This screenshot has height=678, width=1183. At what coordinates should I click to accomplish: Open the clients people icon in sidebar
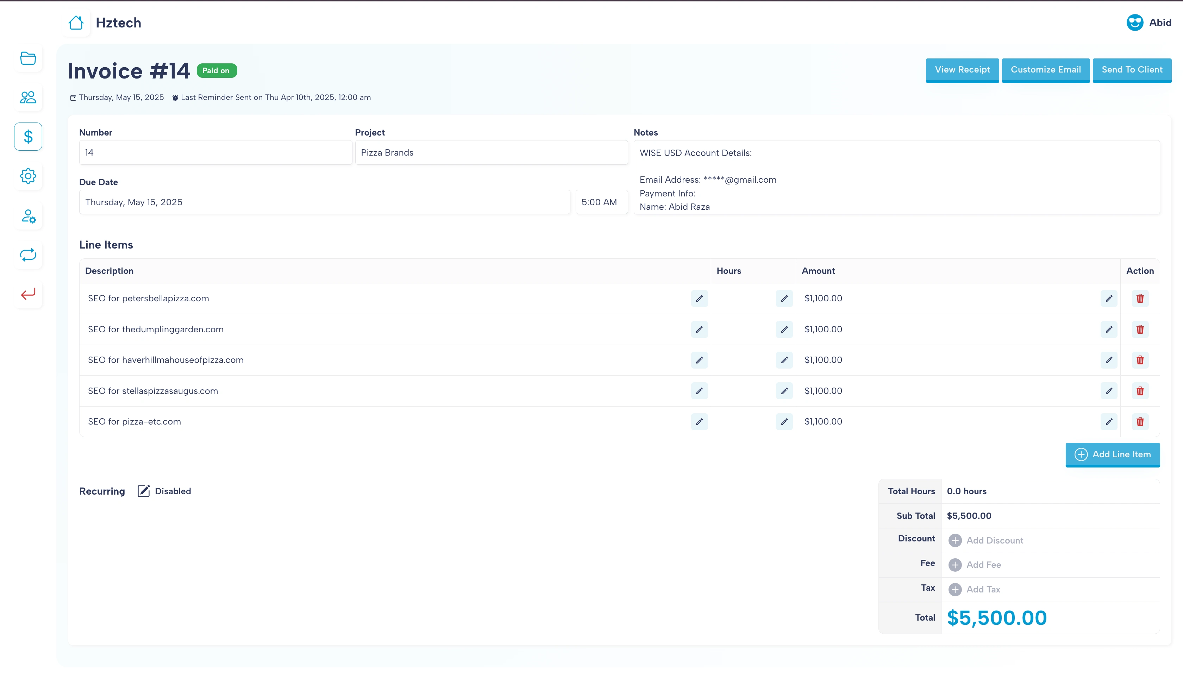pos(28,97)
